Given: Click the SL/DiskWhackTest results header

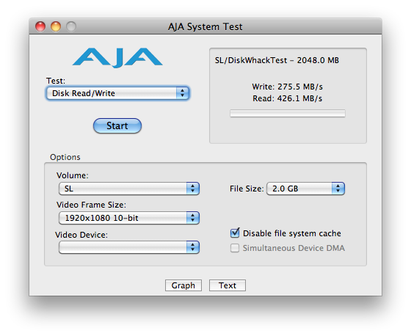Looking at the screenshot, I should 277,60.
